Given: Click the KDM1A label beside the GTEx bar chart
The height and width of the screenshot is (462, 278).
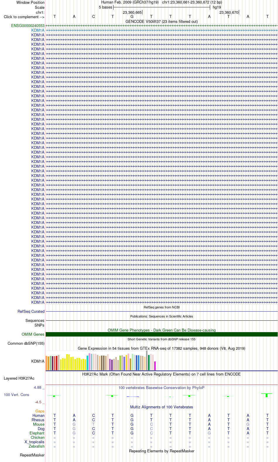Looking at the screenshot, I should [x=38, y=361].
